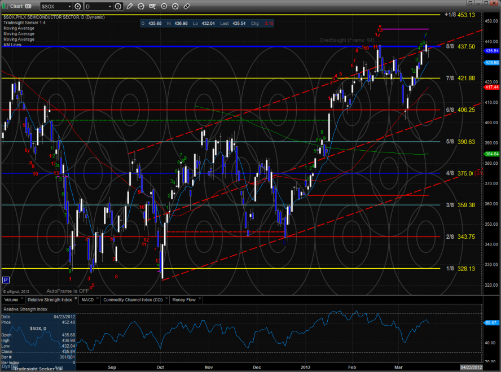Click the 3/8 359.38 level label
The height and width of the screenshot is (372, 501).
pyautogui.click(x=460, y=205)
